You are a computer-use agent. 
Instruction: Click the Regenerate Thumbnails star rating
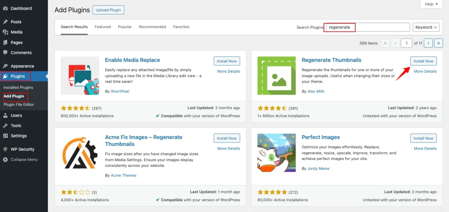click(x=272, y=108)
